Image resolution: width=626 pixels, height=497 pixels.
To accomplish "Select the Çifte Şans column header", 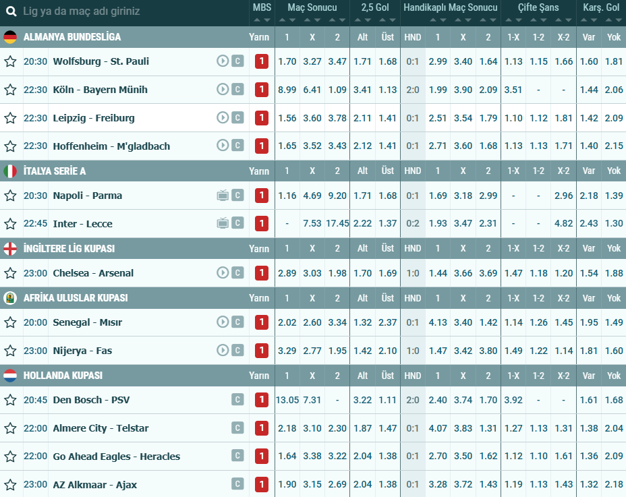I will 538,7.
